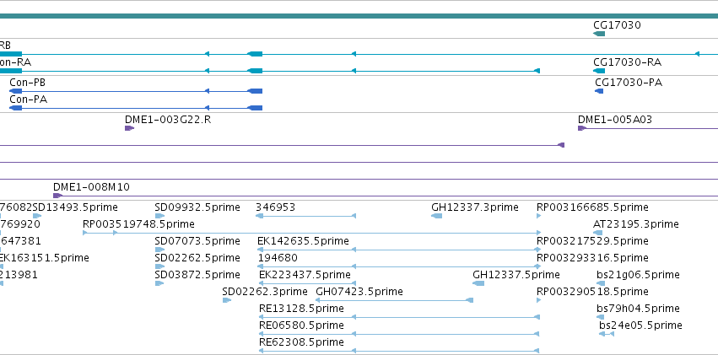718x355 pixels.
Task: Select the SD09932.5prime label
Action: pyautogui.click(x=197, y=207)
